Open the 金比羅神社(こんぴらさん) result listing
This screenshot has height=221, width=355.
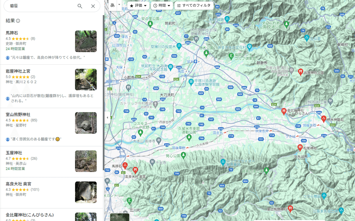click(51, 215)
